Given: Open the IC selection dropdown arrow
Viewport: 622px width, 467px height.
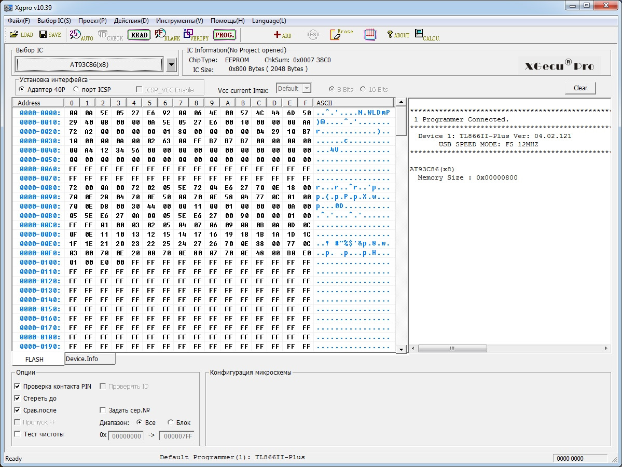Looking at the screenshot, I should coord(172,65).
